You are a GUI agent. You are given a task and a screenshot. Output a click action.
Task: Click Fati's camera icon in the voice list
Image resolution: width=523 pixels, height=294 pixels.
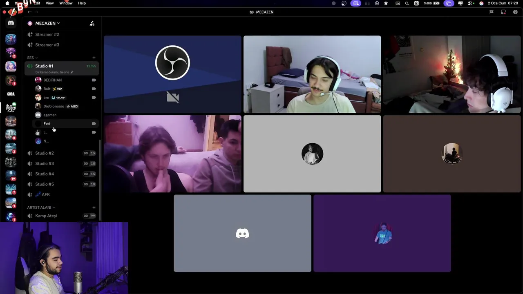(94, 124)
